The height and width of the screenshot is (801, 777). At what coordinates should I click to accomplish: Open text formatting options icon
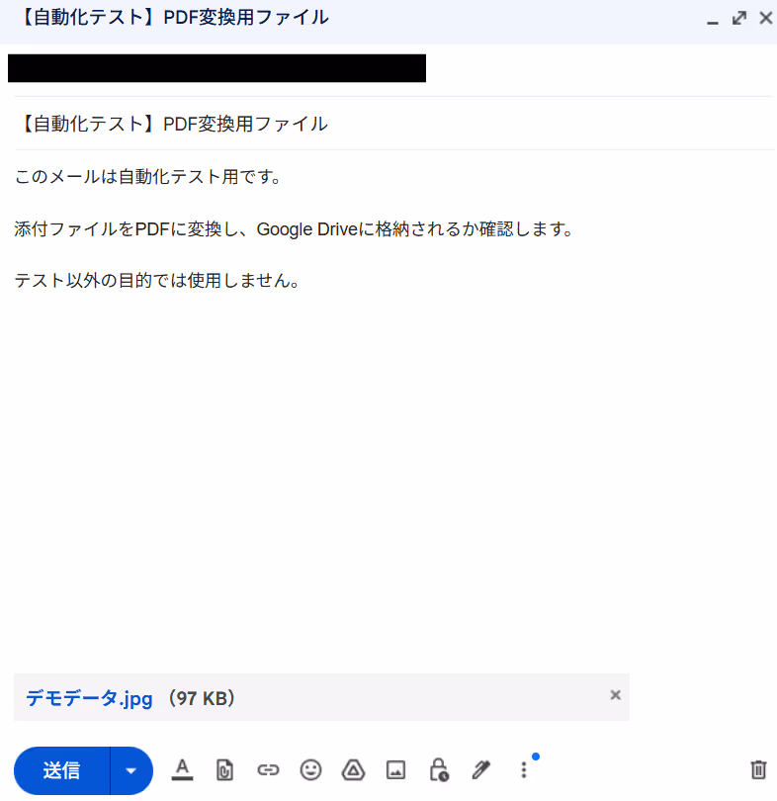[x=182, y=769]
